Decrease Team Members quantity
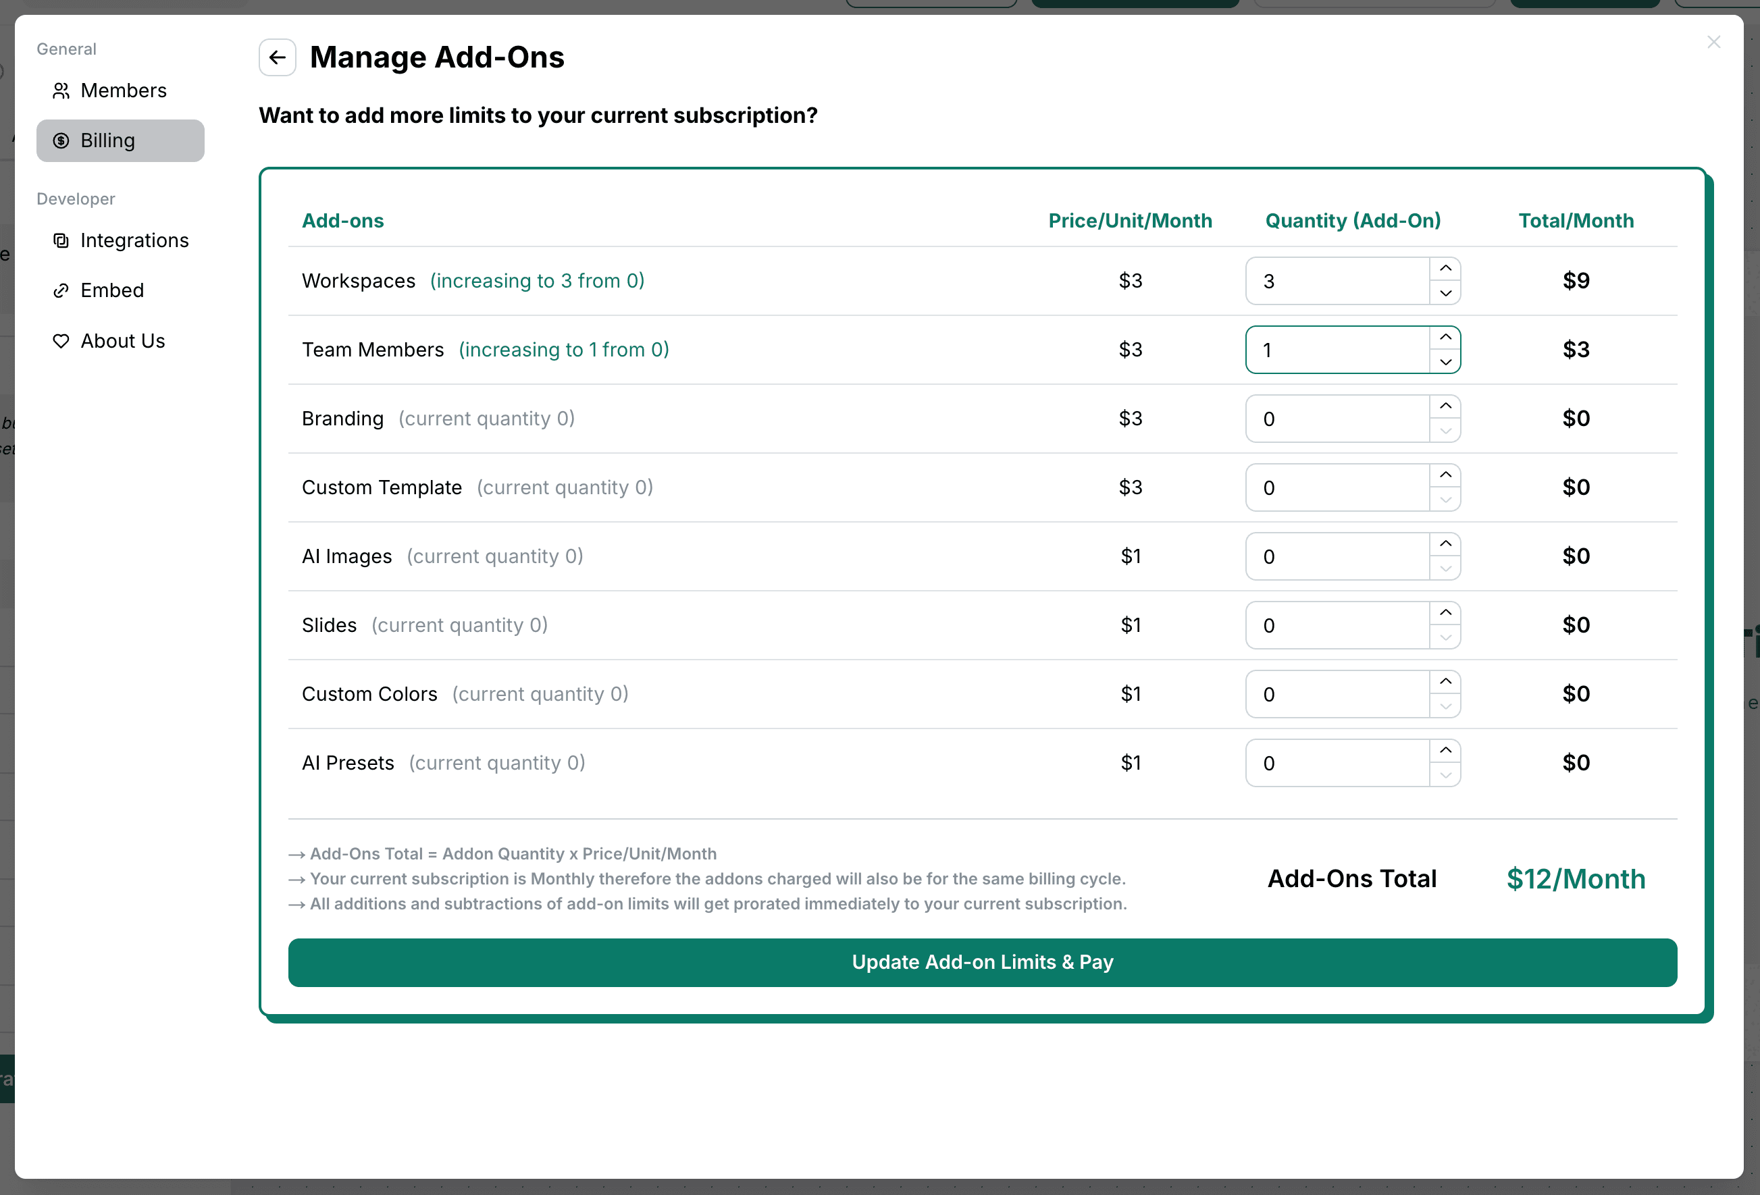 coord(1446,363)
